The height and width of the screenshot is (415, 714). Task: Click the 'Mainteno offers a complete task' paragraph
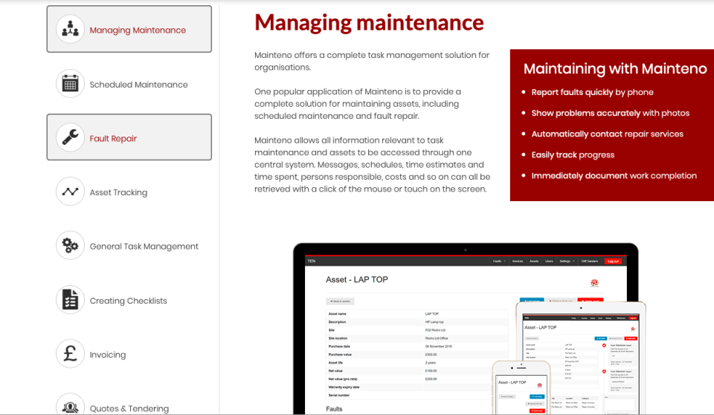[372, 61]
